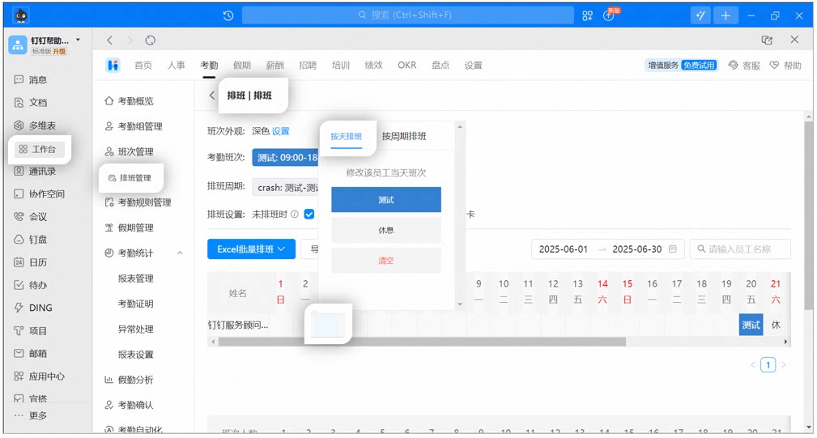
Task: Click the start date 2025-06-01 field
Action: 564,249
